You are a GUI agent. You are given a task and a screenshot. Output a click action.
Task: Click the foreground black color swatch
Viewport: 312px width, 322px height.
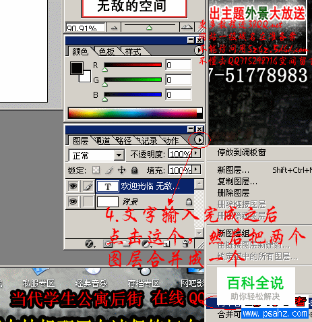tap(76, 68)
